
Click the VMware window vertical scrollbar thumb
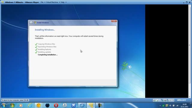click(190, 45)
